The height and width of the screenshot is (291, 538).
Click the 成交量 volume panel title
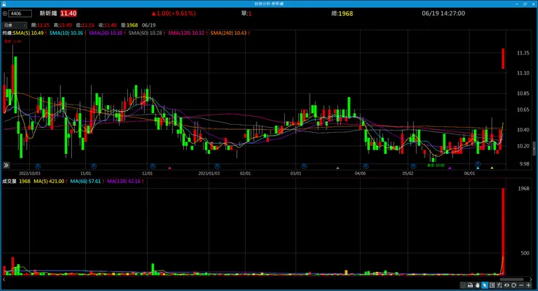pyautogui.click(x=9, y=181)
